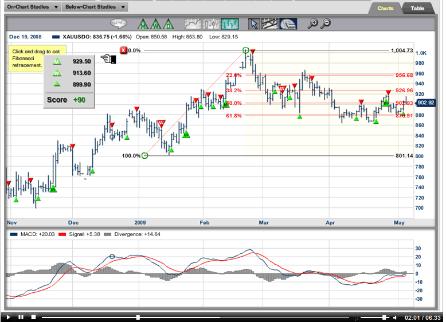Click the XAUUSDO symbol legend swatch
Screen dimensions: 446x322
coord(56,37)
